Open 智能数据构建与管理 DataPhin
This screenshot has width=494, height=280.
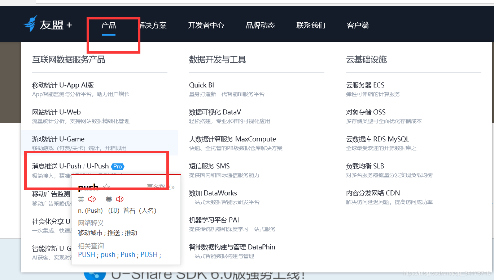[x=232, y=247]
